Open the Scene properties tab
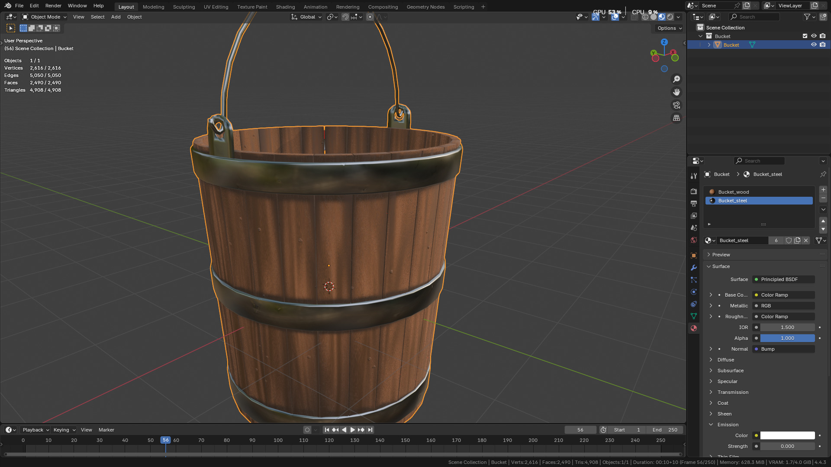This screenshot has height=467, width=831. point(694,227)
